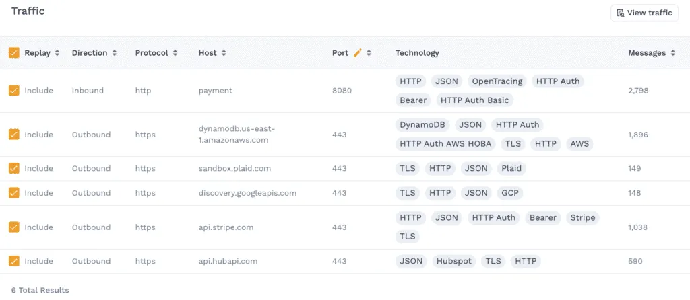Image resolution: width=690 pixels, height=300 pixels.
Task: Sort the table by Host arrows
Action: tap(224, 53)
